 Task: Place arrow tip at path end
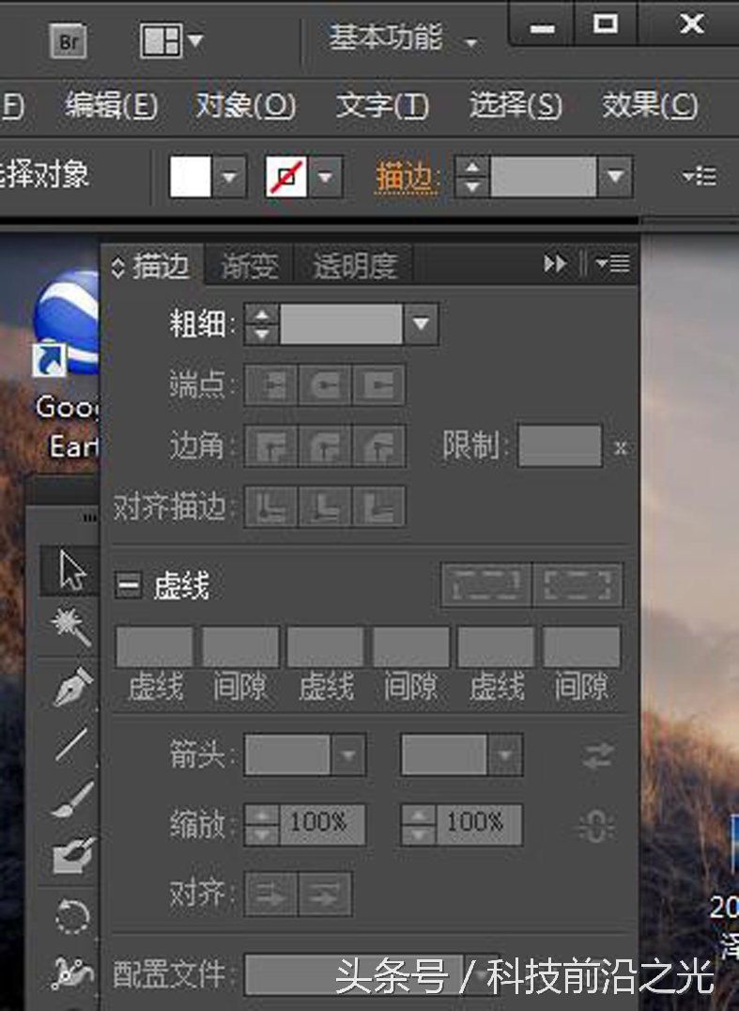tap(325, 894)
